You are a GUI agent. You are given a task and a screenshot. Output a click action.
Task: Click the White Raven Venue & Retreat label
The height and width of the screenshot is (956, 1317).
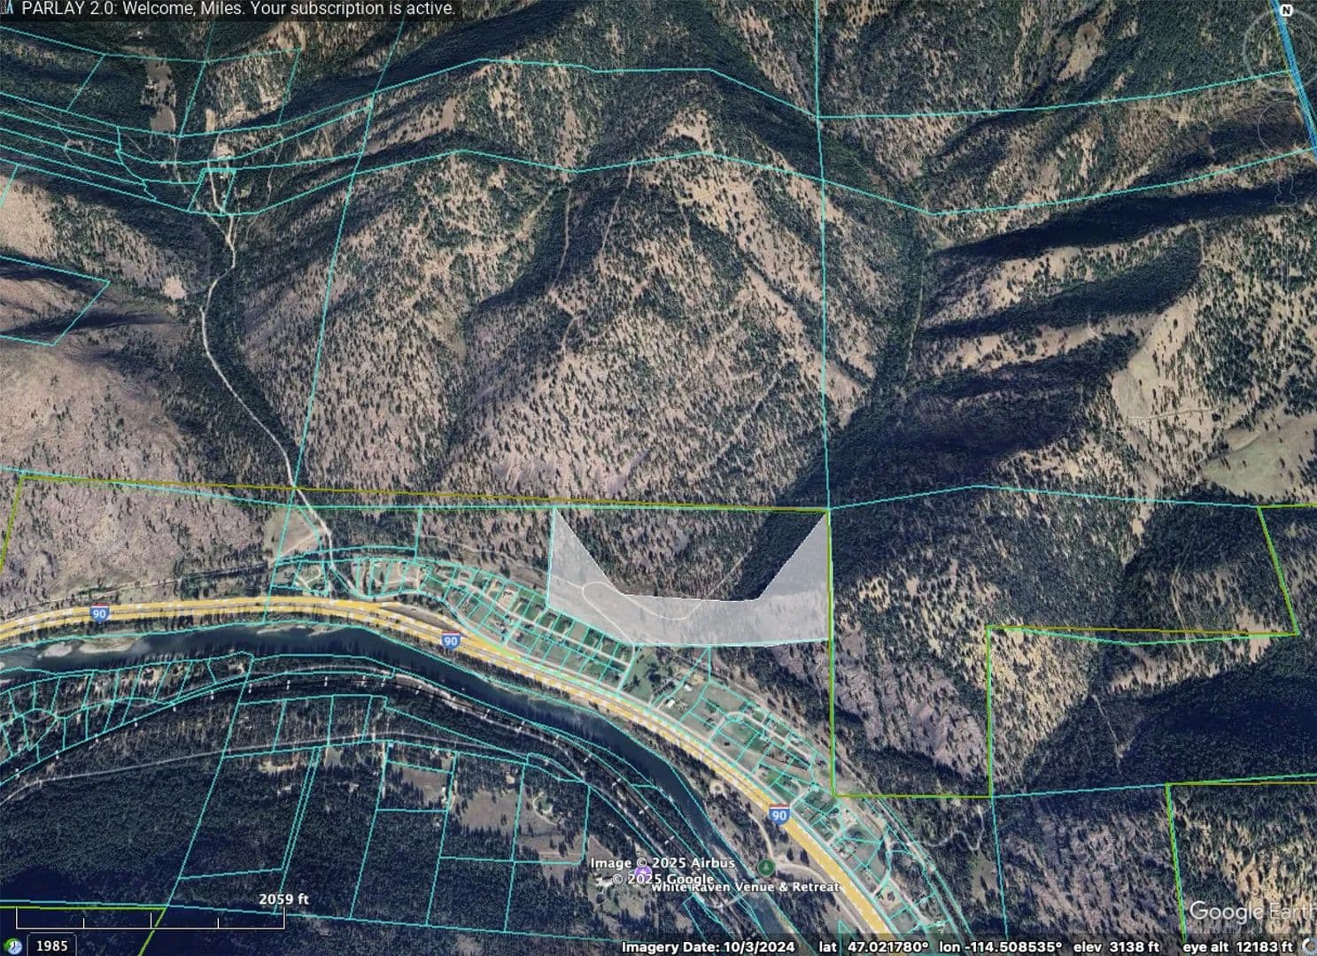(x=746, y=886)
